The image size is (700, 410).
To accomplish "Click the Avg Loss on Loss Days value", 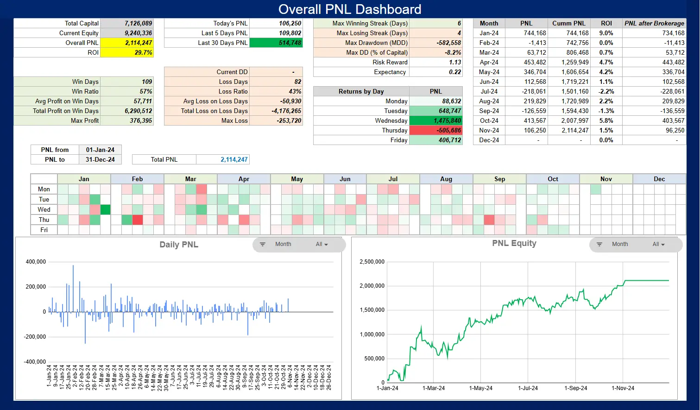I will [276, 101].
